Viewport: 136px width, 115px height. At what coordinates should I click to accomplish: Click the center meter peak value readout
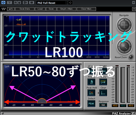(x=123, y=106)
